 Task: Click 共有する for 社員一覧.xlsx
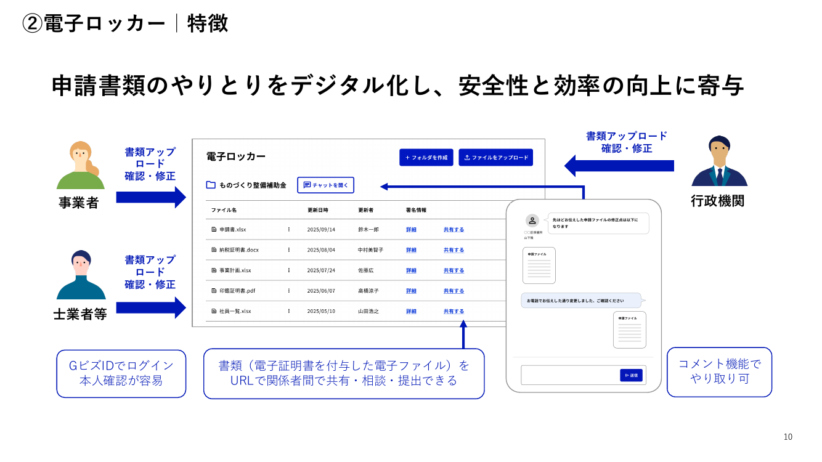454,311
